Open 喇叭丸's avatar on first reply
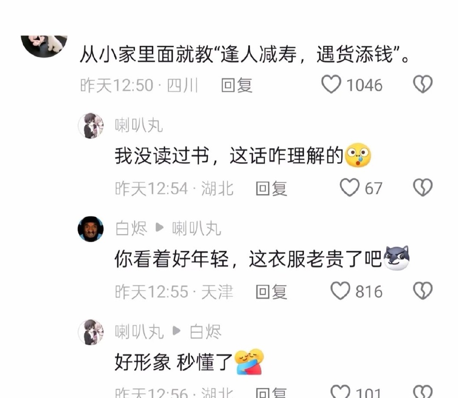 pos(91,126)
